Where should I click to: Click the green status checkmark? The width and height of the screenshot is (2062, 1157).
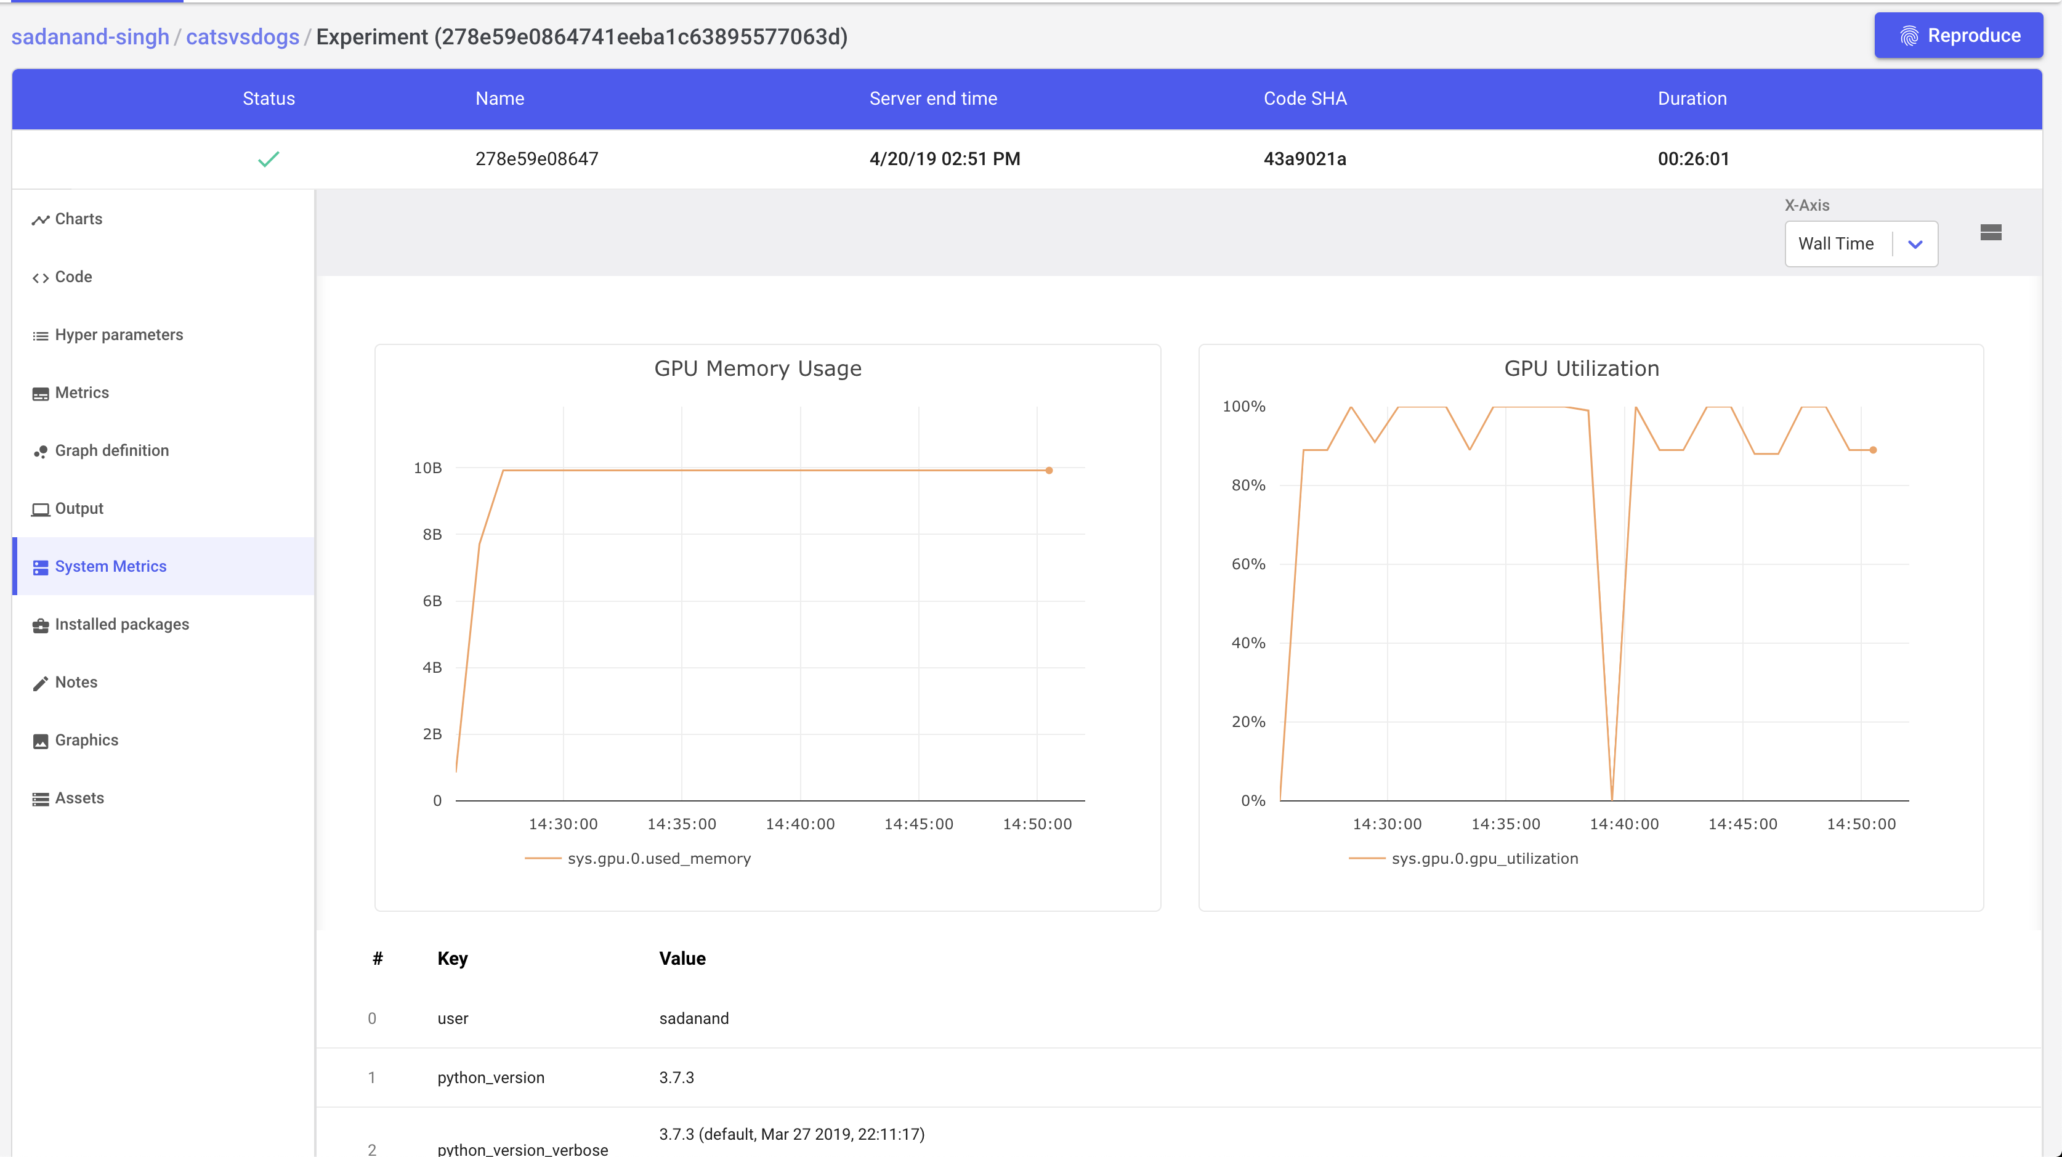tap(268, 158)
